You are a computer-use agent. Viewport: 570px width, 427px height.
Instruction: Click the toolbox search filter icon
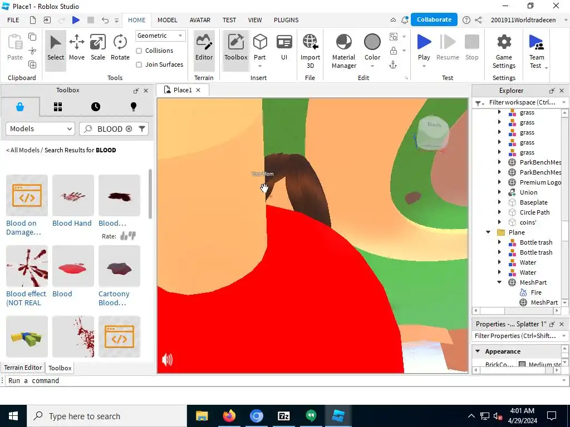(x=142, y=128)
